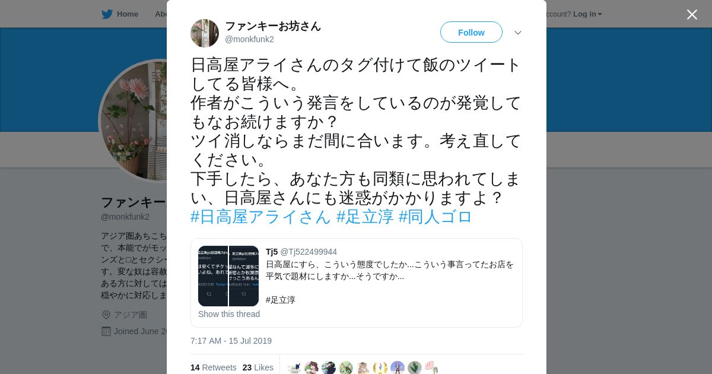The height and width of the screenshot is (374, 712).
Task: Open hashtag #同人ゴロ link
Action: tap(436, 217)
